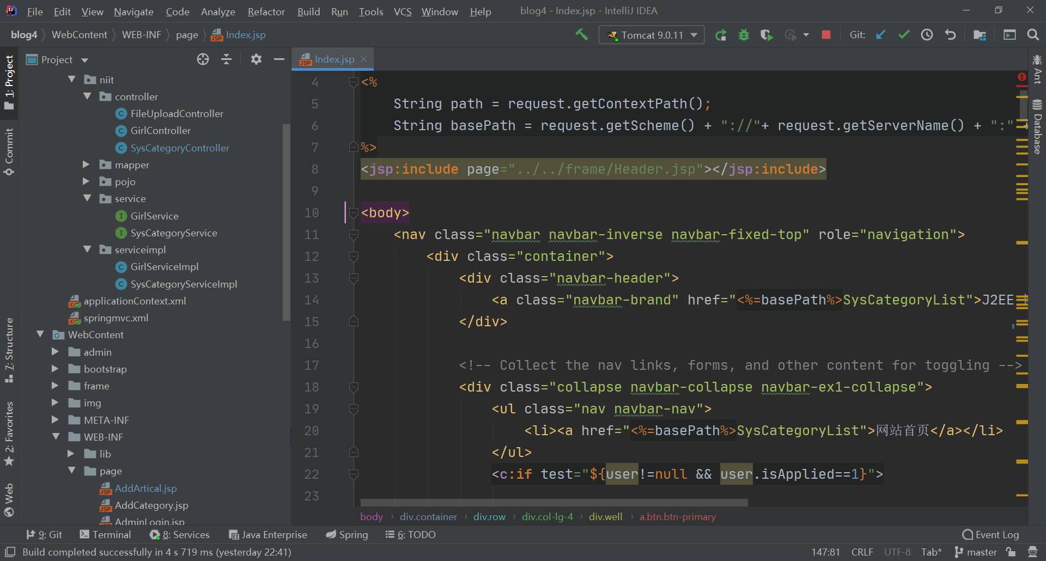This screenshot has height=561, width=1046.
Task: Click the Build project hammer icon
Action: (x=581, y=35)
